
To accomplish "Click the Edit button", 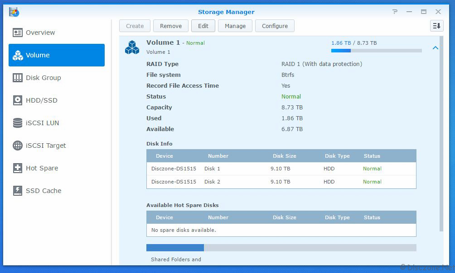I will [x=203, y=26].
